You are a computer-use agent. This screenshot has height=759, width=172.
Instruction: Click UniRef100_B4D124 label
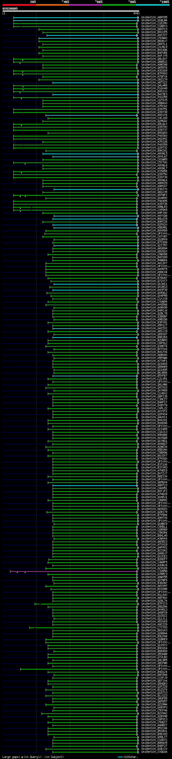click(x=154, y=672)
